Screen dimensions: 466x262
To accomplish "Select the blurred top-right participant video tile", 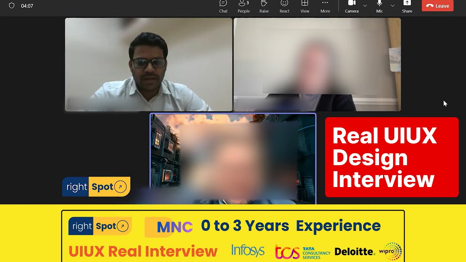I will pyautogui.click(x=317, y=64).
